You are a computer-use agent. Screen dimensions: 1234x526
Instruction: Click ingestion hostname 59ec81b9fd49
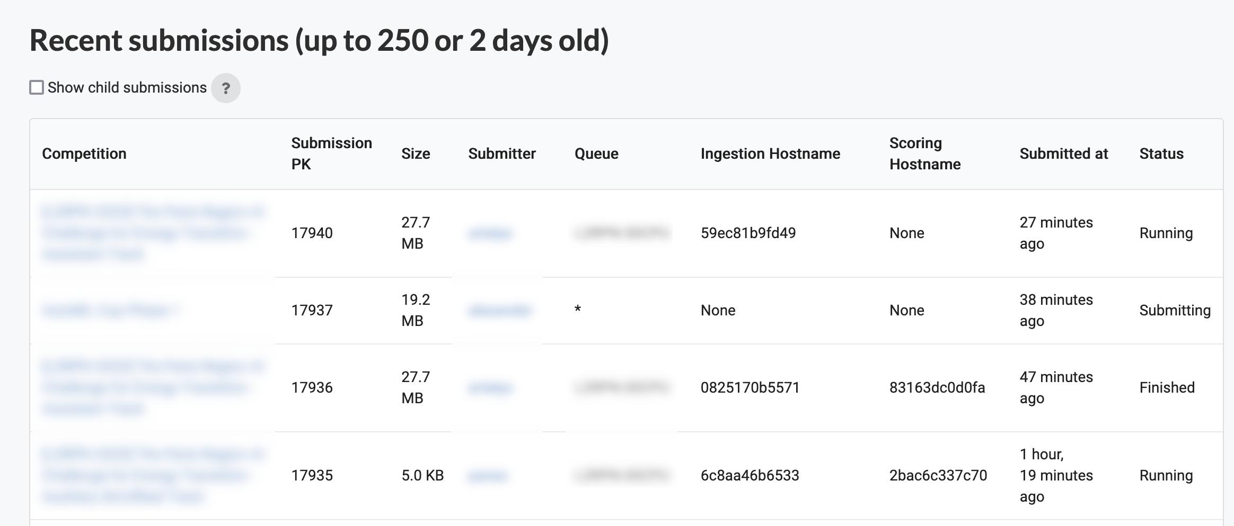pos(748,233)
